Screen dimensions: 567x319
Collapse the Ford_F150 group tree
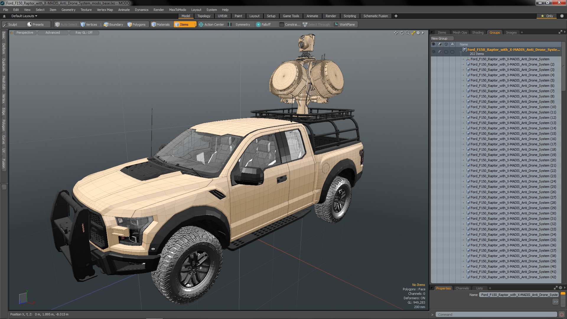click(461, 52)
